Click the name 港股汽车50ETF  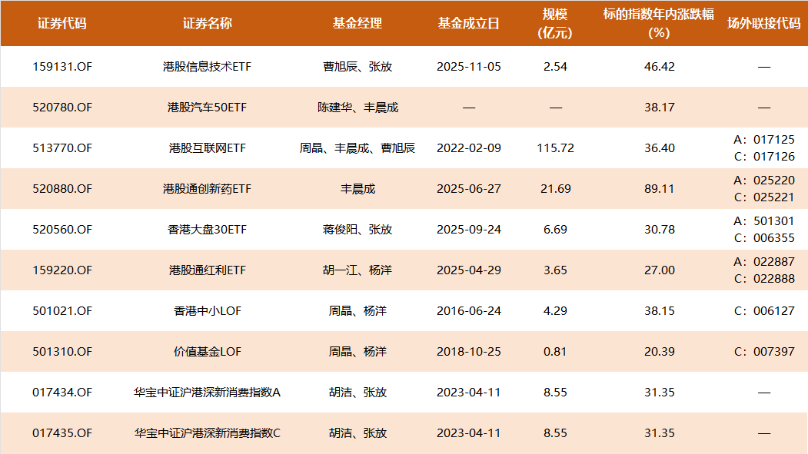207,108
